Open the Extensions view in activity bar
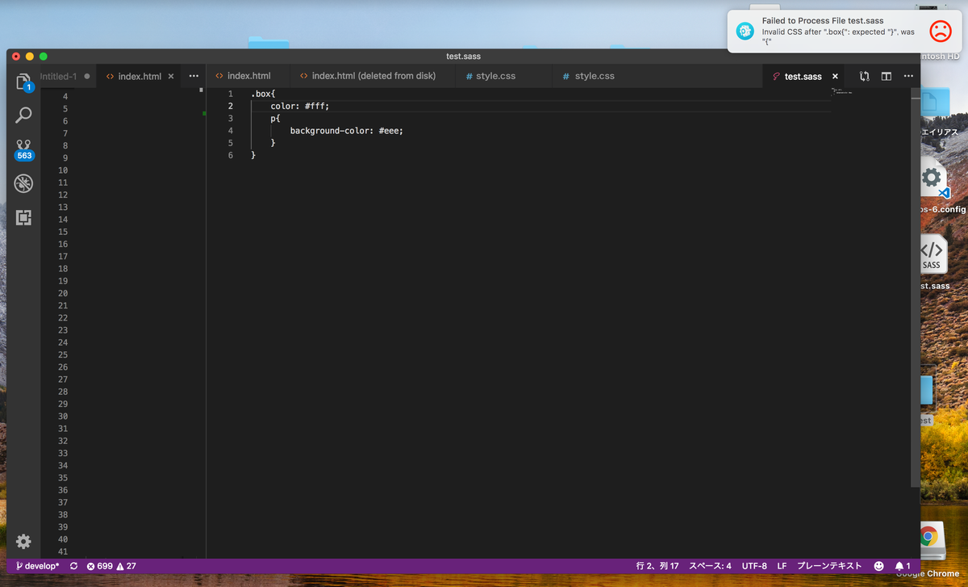This screenshot has height=587, width=968. pyautogui.click(x=23, y=217)
